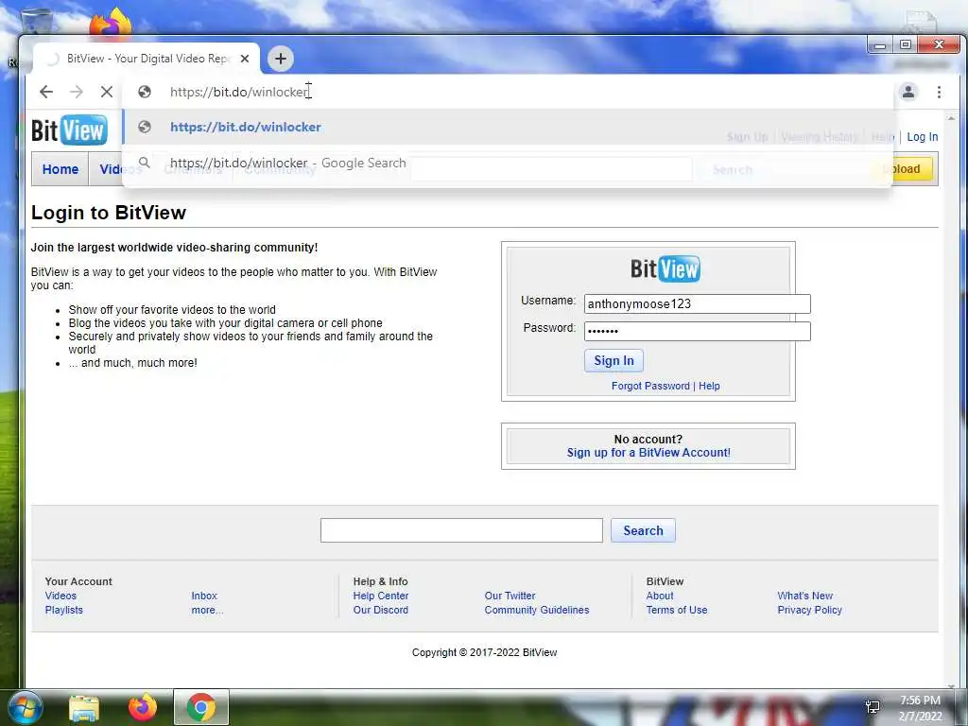
Task: Open the Playlists footer link
Action: tap(63, 610)
